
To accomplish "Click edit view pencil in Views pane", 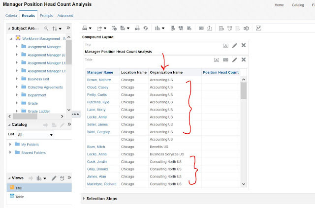I will coord(54,178).
